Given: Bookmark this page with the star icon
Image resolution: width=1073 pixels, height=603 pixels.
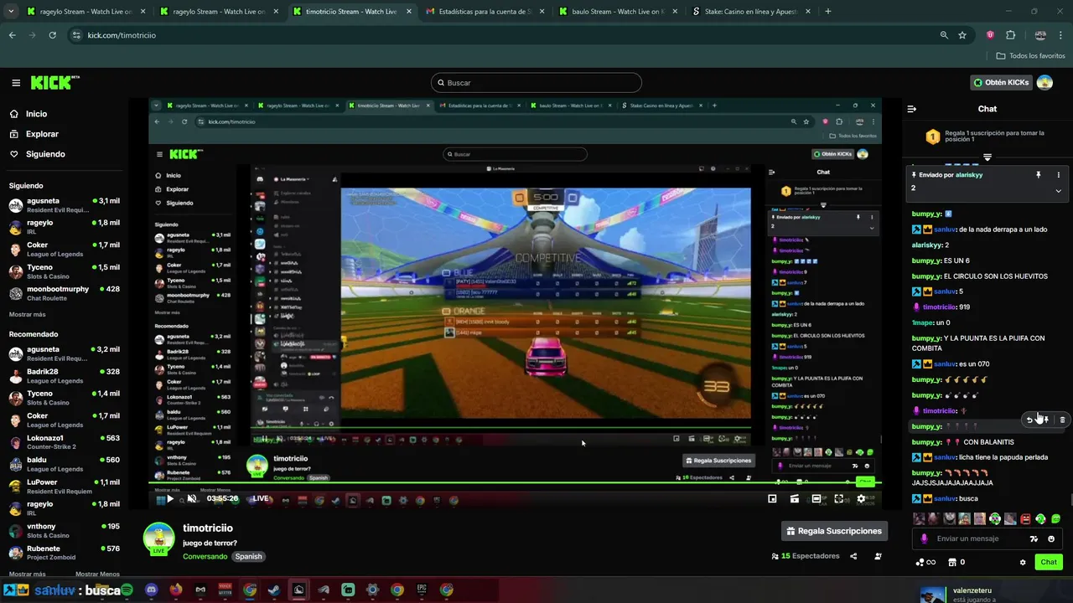Looking at the screenshot, I should [x=962, y=35].
